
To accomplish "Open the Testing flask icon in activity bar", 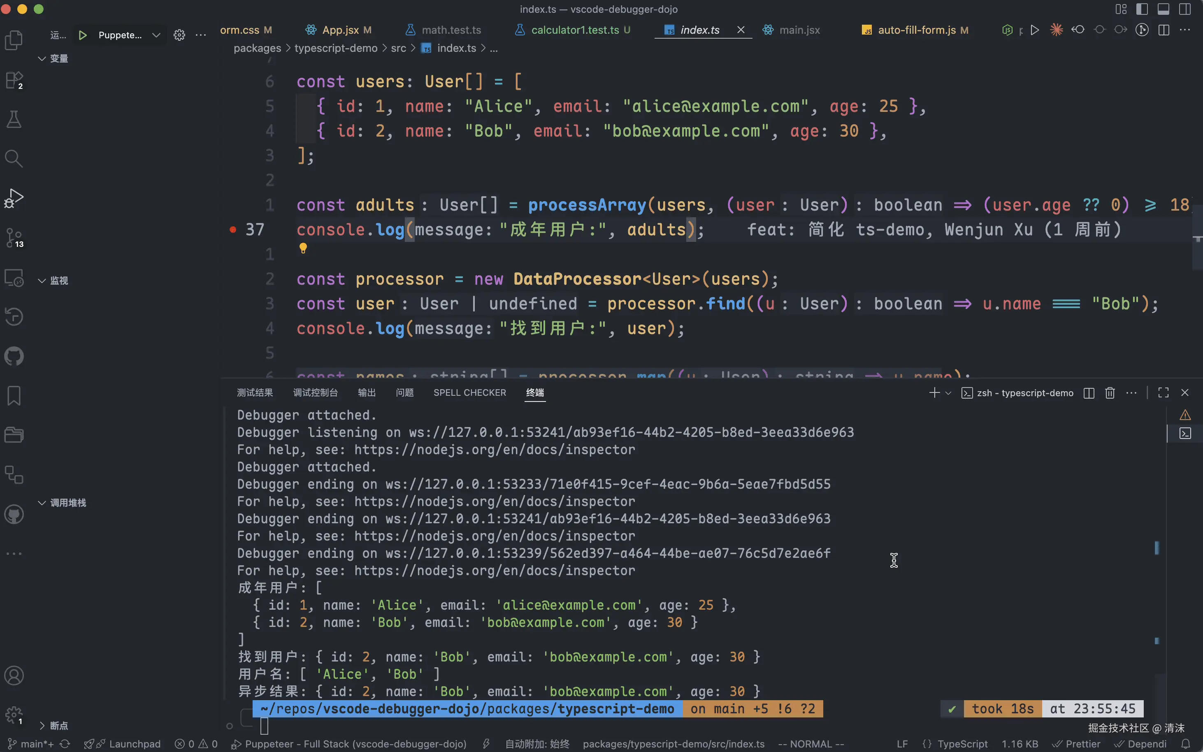I will pos(14,119).
